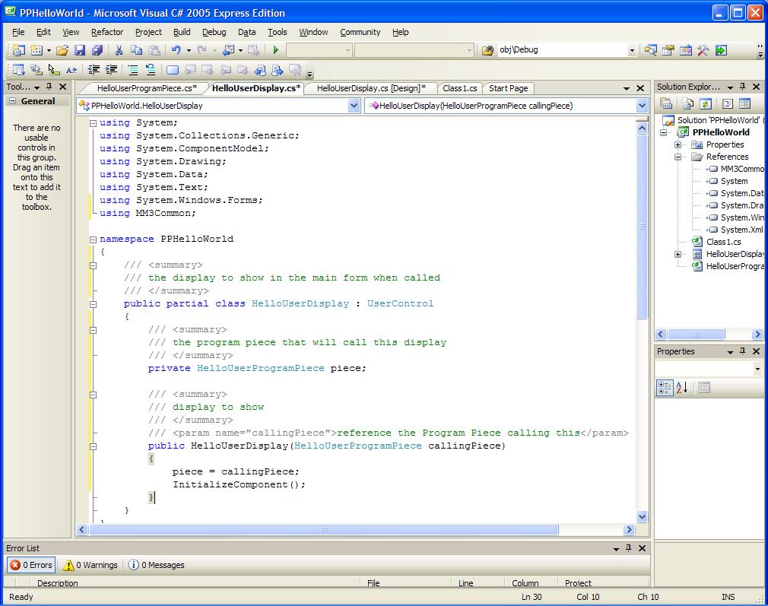768x606 pixels.
Task: Switch Properties panel to Alphabetical sort
Action: click(682, 388)
